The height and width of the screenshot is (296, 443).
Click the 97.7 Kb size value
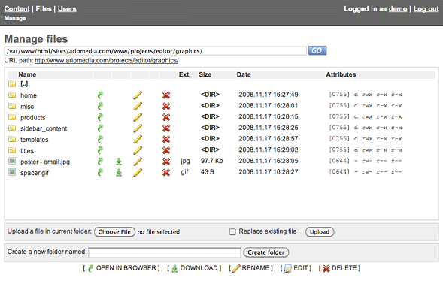211,161
